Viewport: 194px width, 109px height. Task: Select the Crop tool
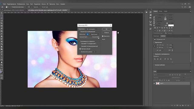pyautogui.click(x=2, y=23)
